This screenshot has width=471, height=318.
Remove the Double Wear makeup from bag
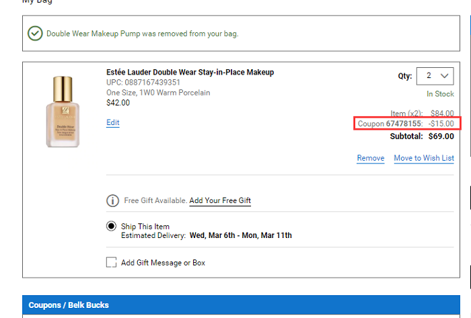(370, 158)
